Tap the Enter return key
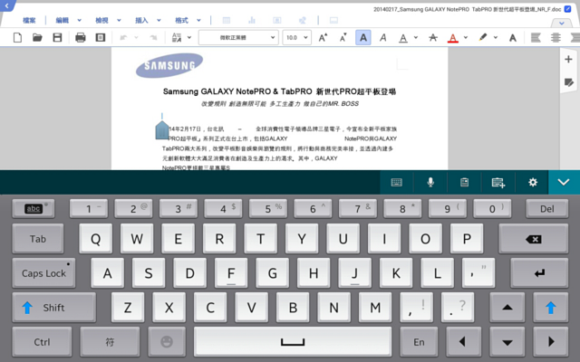This screenshot has height=362, width=580. click(539, 273)
